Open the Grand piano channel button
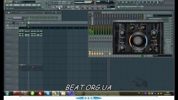This screenshot has height=100, width=178. pyautogui.click(x=17, y=18)
